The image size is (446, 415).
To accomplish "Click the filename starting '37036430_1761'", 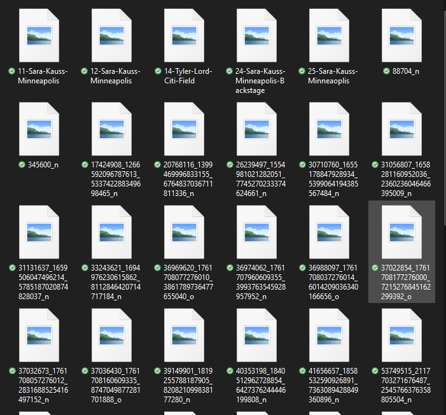I will tap(116, 385).
